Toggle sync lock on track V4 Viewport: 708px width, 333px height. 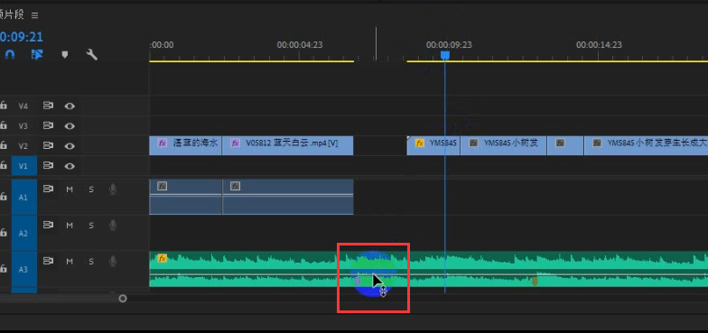coord(48,106)
